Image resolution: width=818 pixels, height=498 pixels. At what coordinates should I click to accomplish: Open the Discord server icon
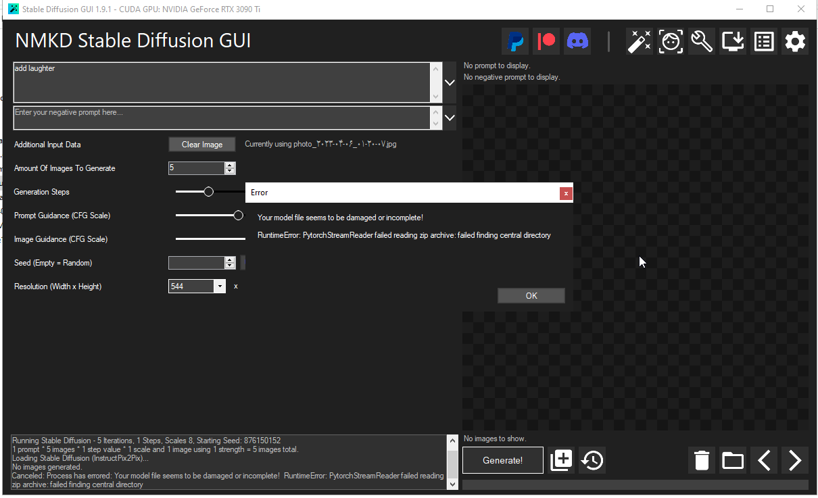coord(577,41)
